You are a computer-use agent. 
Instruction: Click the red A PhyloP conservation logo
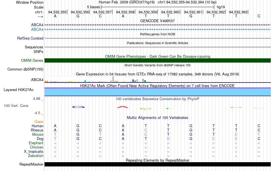123,107
